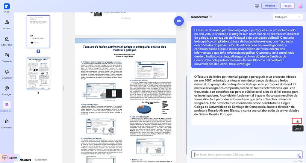Click the blue original text message bubble

tap(247, 47)
